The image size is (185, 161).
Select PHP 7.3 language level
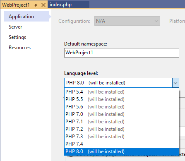pyautogui.click(x=122, y=137)
